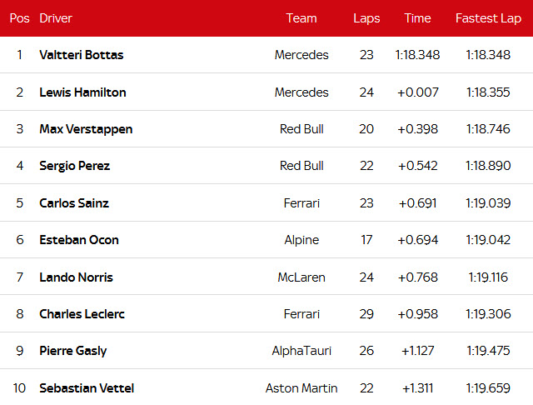This screenshot has height=405, width=533.
Task: Select Sebastian Vettel driver name
Action: tap(87, 388)
